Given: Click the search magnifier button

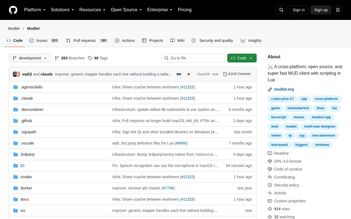Looking at the screenshot, I should 281,10.
